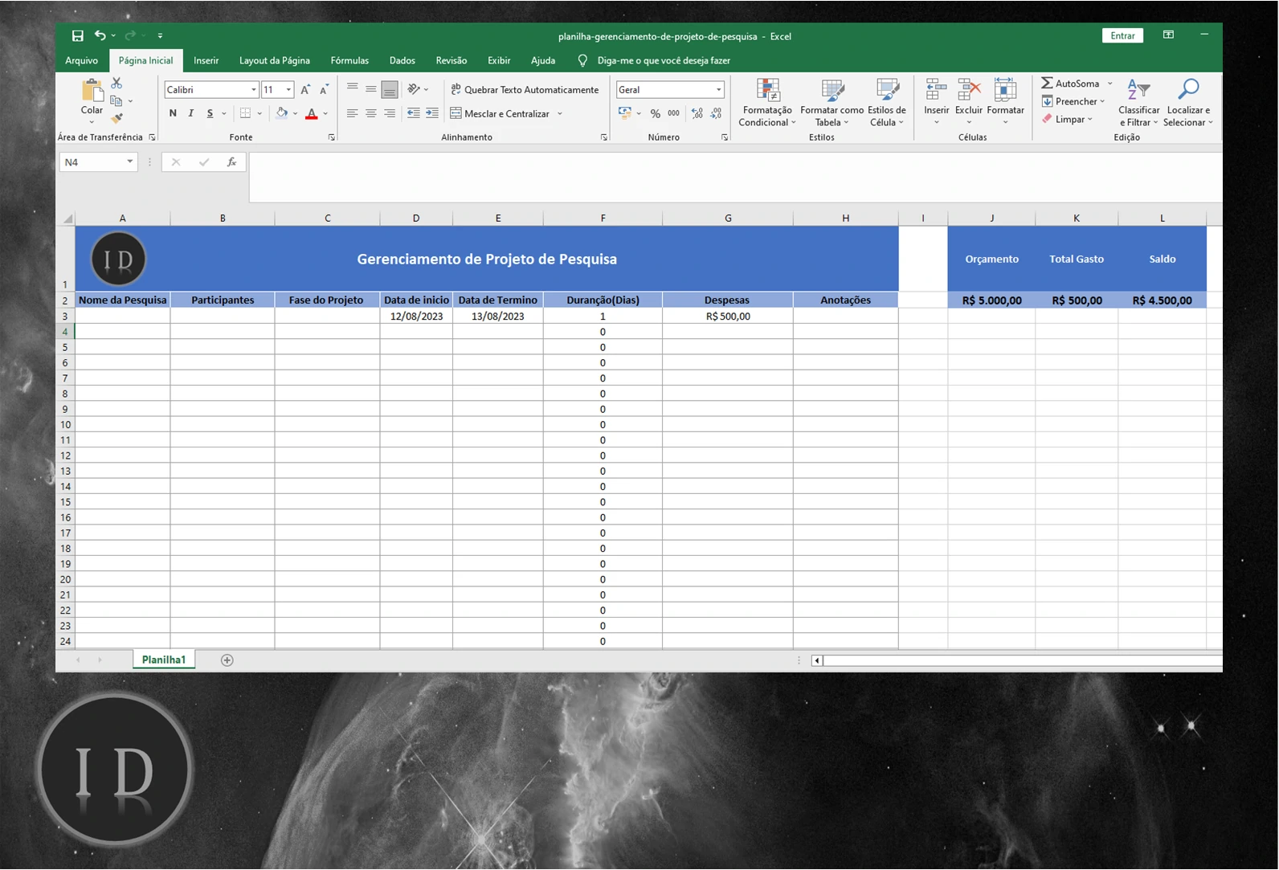Open the Calibri font name dropdown
The width and height of the screenshot is (1279, 870).
coord(253,90)
